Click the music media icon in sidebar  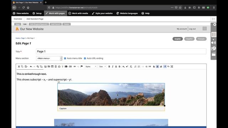tap(213, 48)
